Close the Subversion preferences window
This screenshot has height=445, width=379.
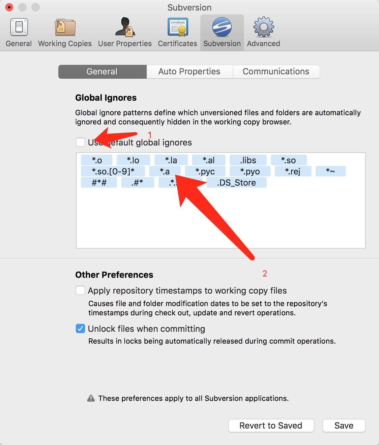pos(9,7)
